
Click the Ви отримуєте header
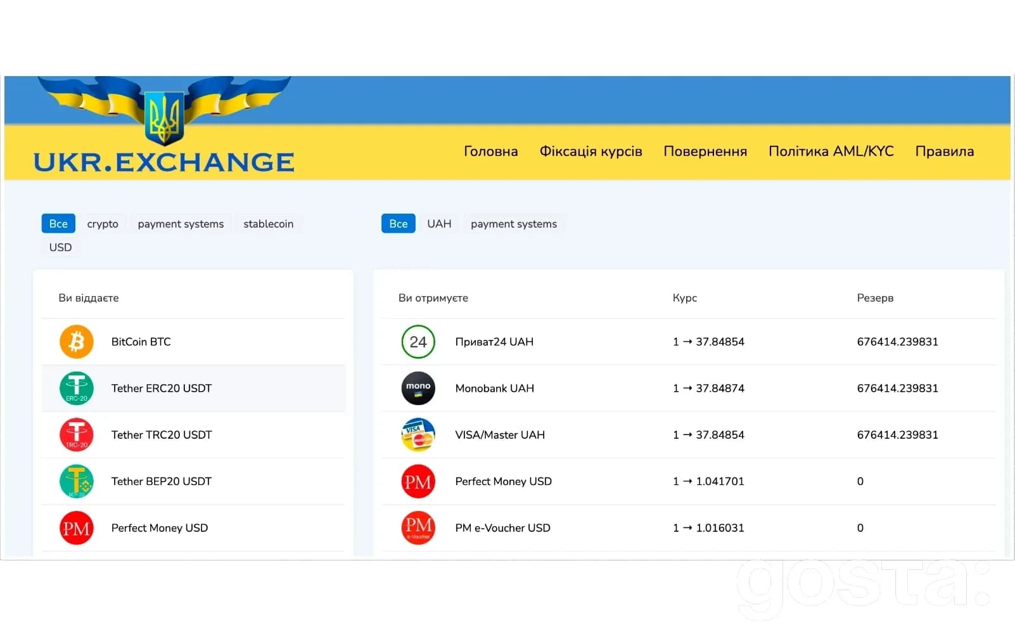coord(433,298)
